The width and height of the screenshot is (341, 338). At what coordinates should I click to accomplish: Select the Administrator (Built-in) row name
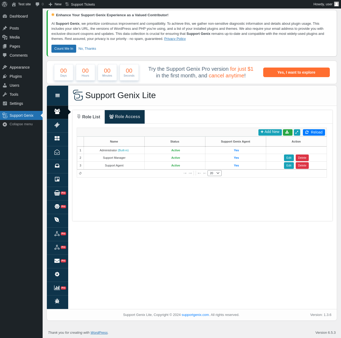[x=114, y=151]
